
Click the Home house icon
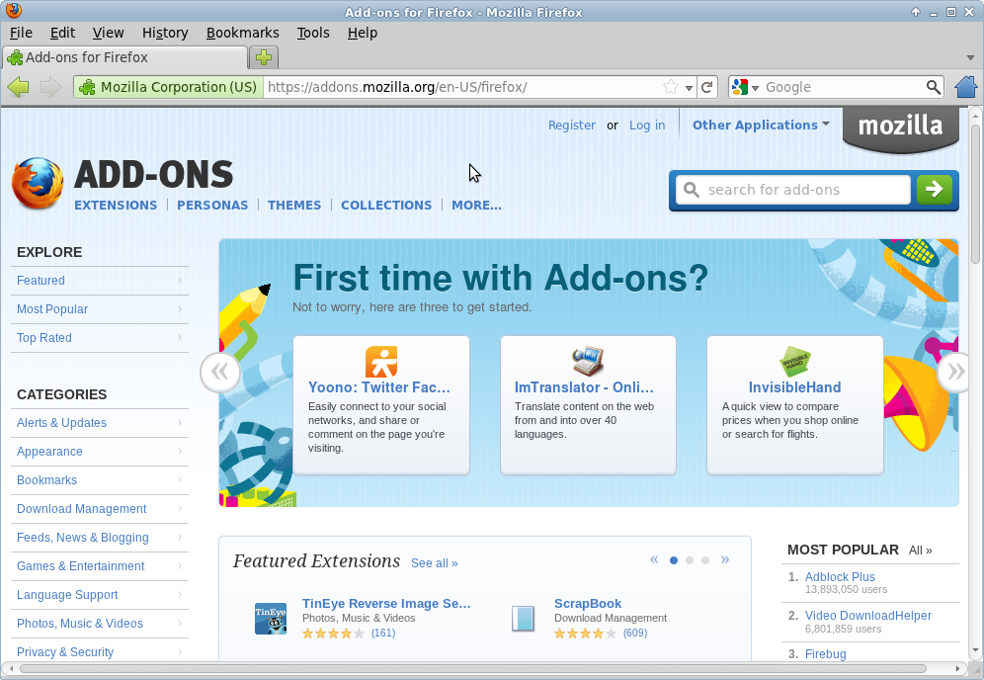(966, 87)
